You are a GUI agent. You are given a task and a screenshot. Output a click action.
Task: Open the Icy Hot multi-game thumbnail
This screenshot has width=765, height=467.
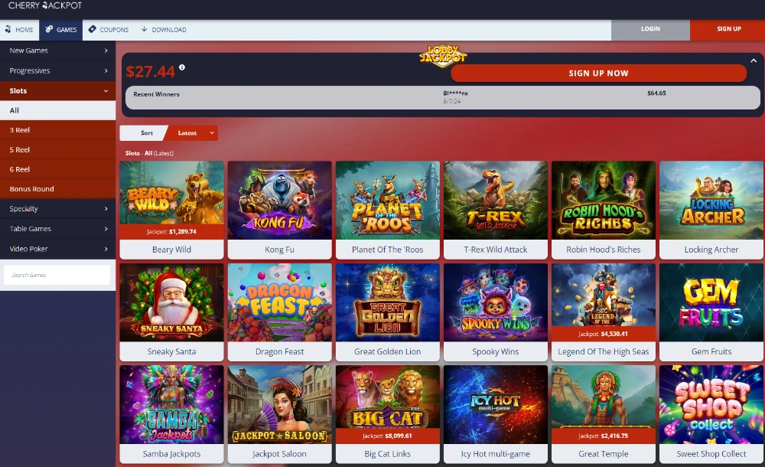click(x=496, y=404)
